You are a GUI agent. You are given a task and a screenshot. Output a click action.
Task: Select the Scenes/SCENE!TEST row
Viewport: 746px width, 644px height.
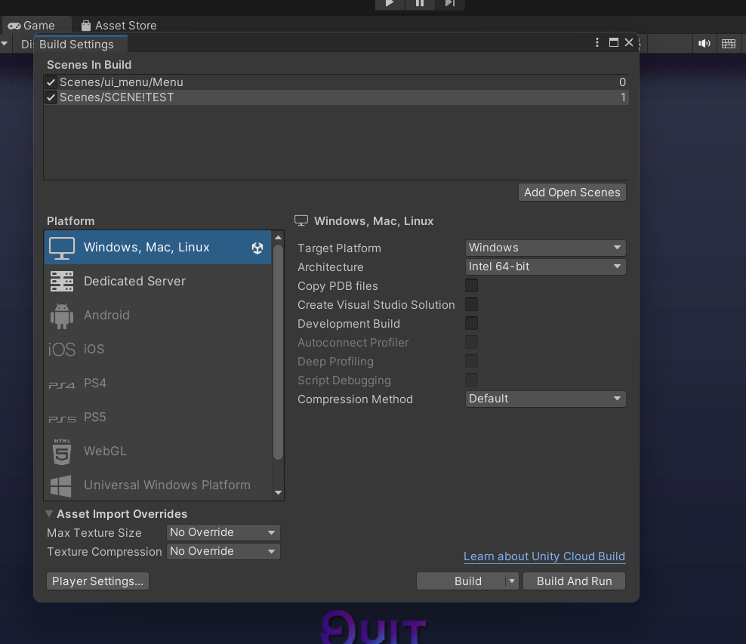(336, 97)
